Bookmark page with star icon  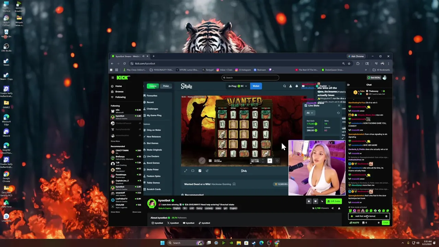349,63
